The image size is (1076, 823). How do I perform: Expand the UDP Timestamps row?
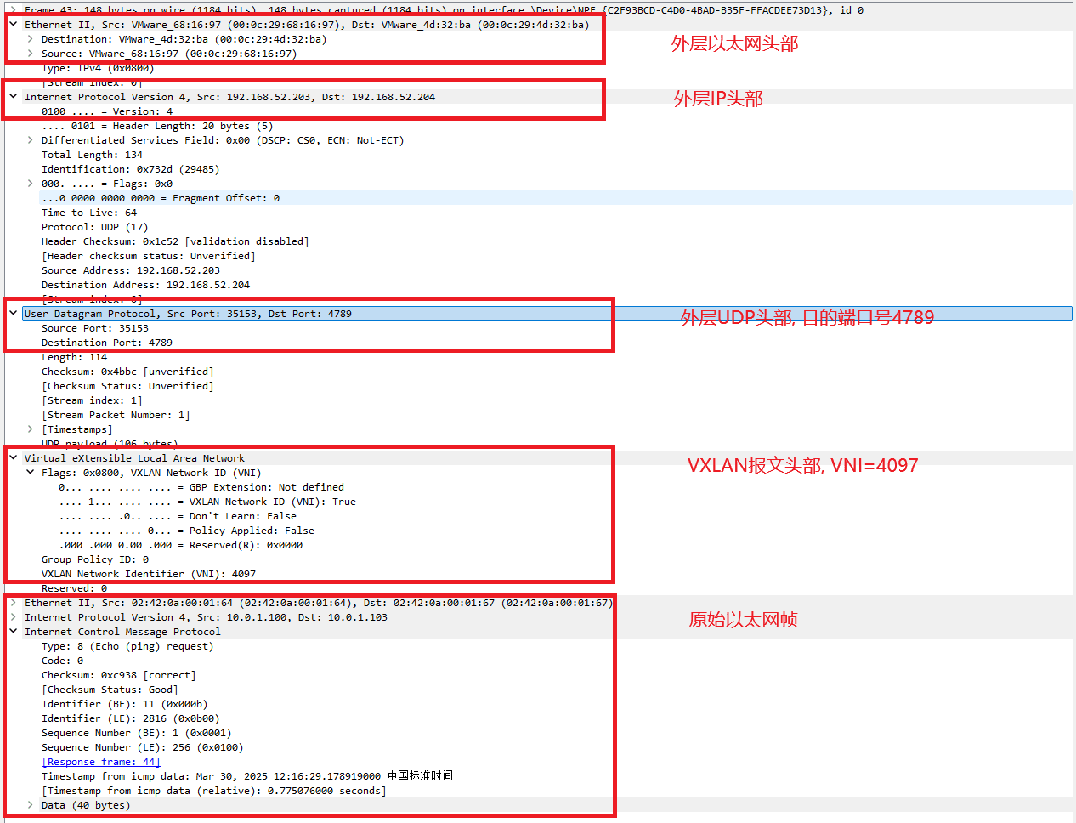[31, 429]
